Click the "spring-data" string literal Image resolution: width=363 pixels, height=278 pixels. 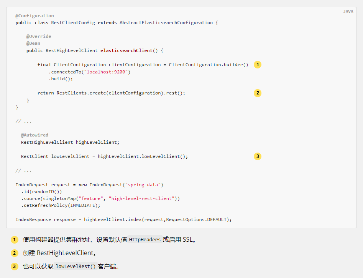(x=143, y=185)
